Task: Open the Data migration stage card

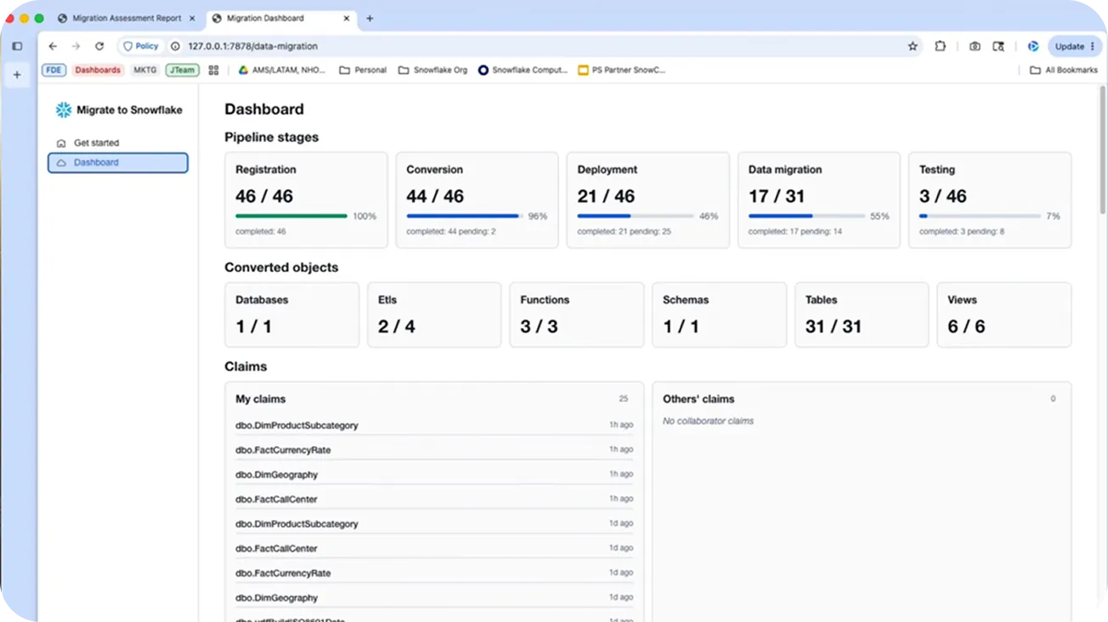Action: tap(818, 201)
